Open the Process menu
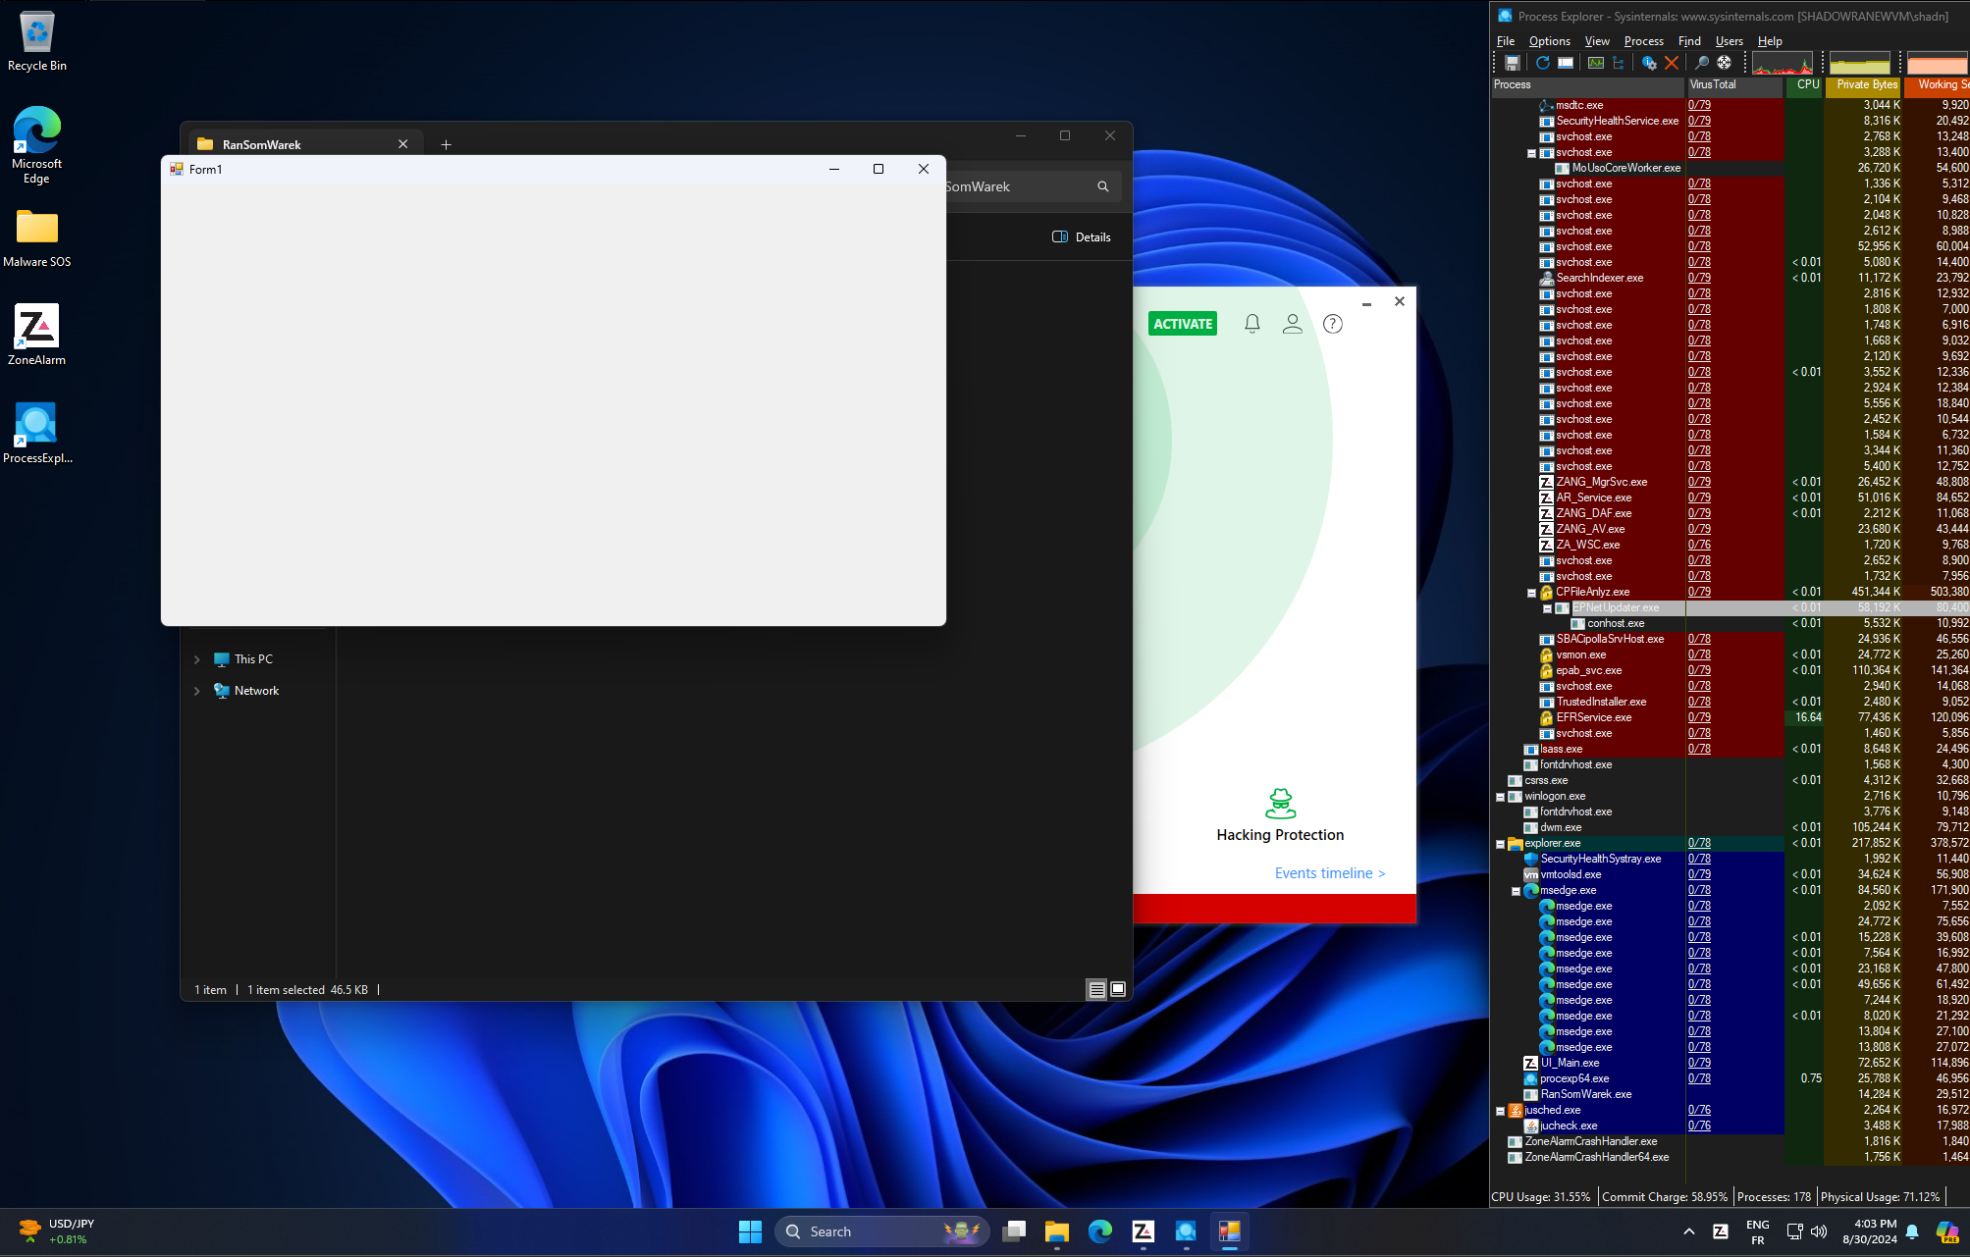The width and height of the screenshot is (1970, 1257). 1643,41
